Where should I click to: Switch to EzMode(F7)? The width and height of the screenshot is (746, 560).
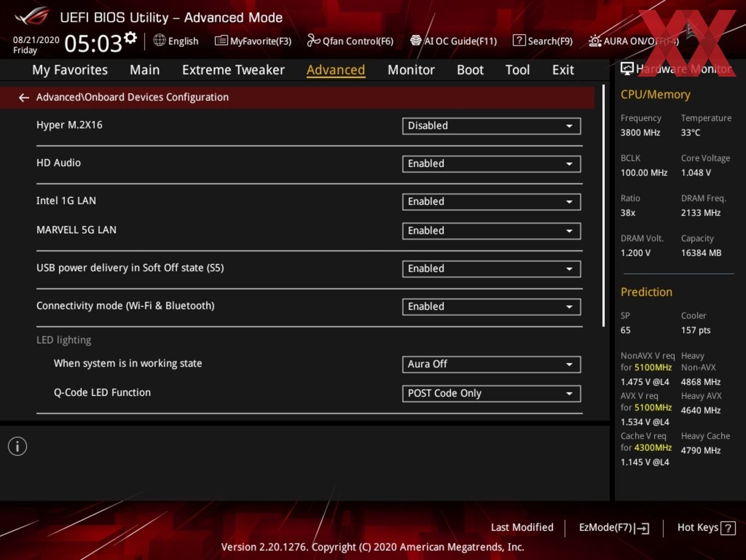pyautogui.click(x=614, y=528)
